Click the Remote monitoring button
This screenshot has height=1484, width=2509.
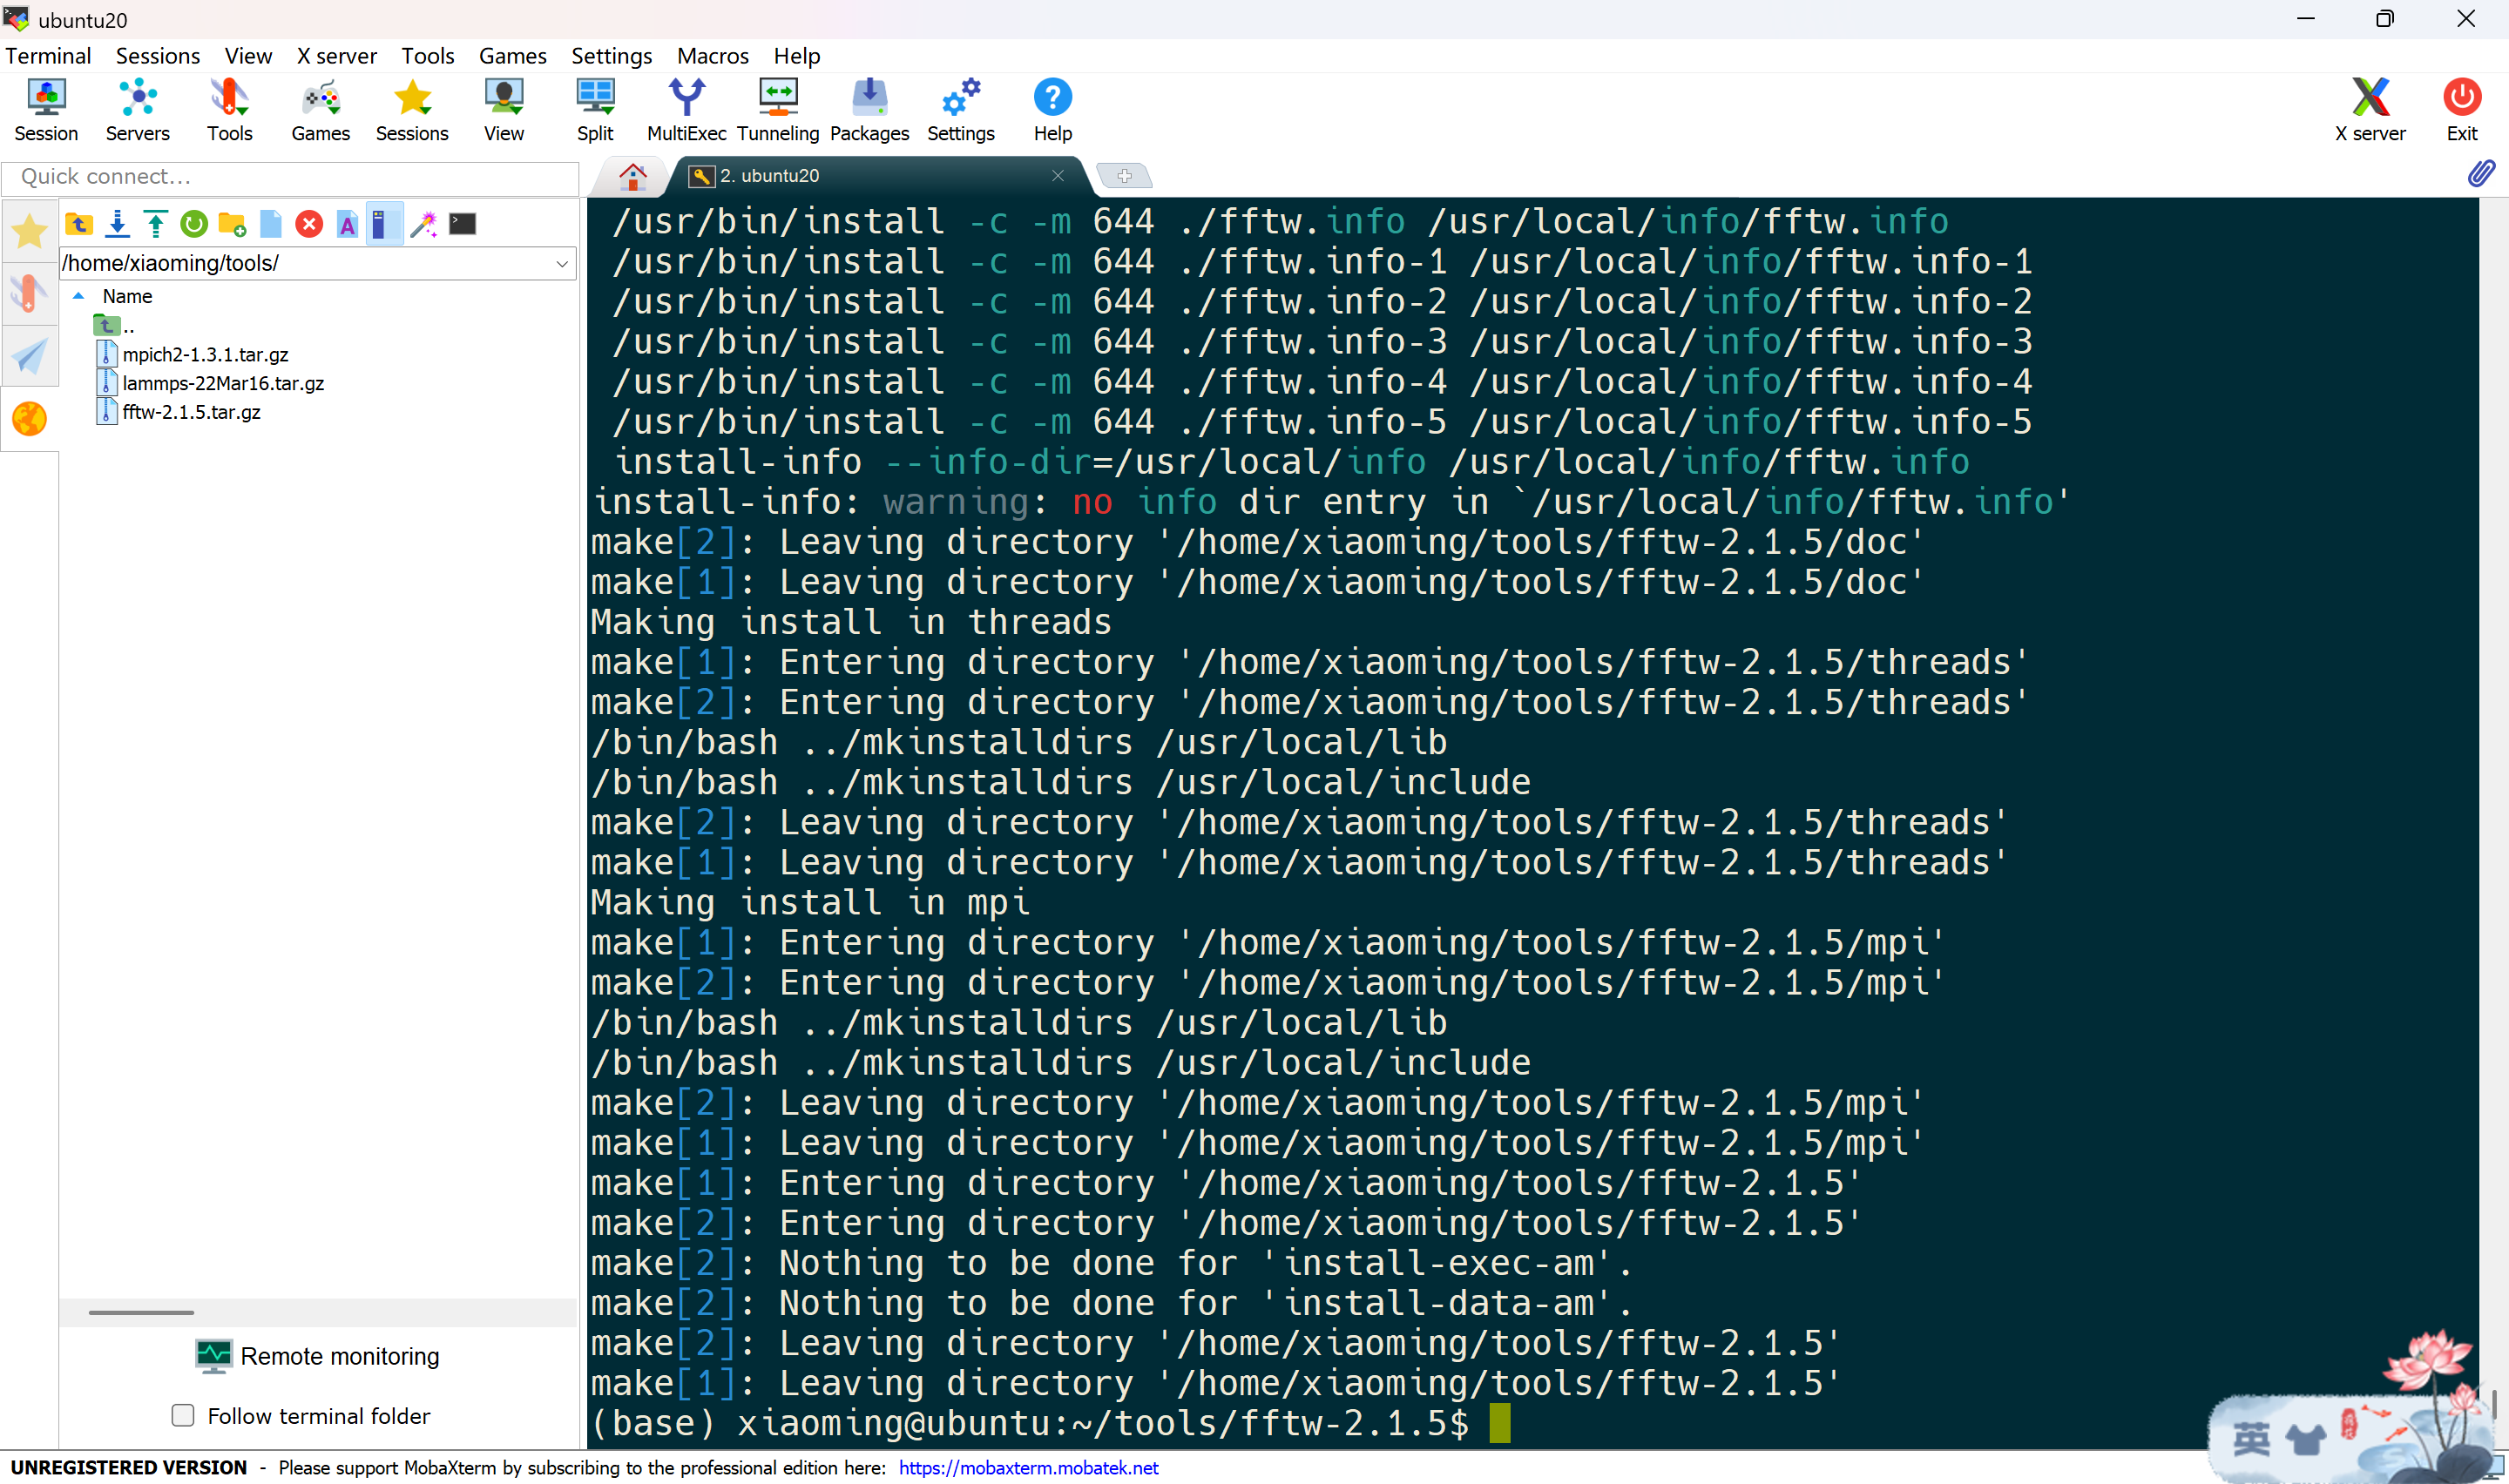tap(318, 1356)
